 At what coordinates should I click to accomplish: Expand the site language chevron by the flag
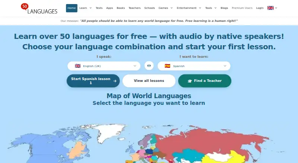(276, 8)
